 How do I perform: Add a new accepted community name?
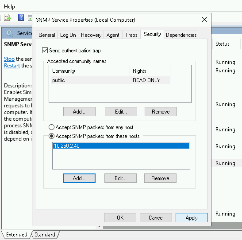pos(79,111)
